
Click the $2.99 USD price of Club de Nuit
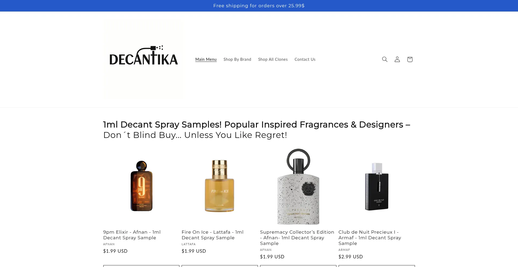click(x=351, y=257)
